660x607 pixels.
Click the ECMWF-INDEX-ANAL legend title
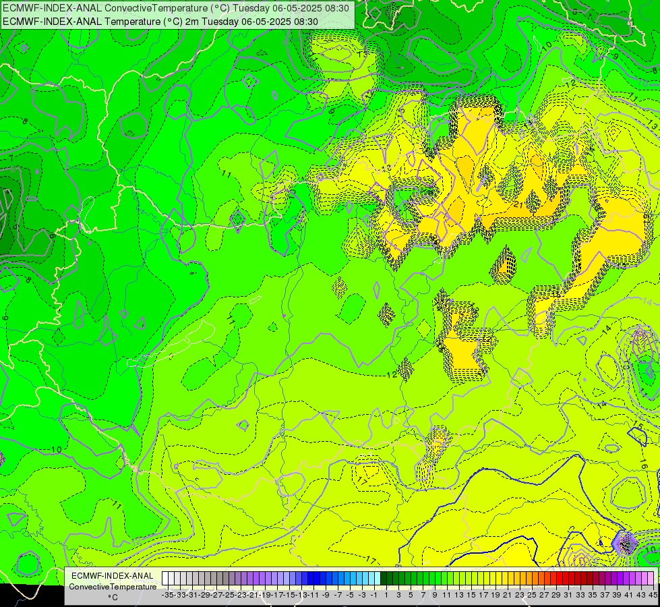click(x=113, y=576)
